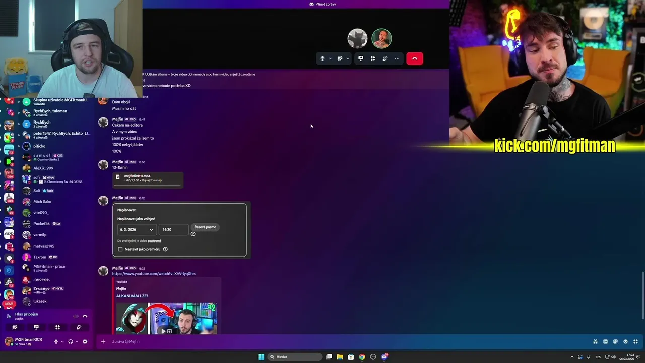Click Mejfin username on 16:12 message

118,198
